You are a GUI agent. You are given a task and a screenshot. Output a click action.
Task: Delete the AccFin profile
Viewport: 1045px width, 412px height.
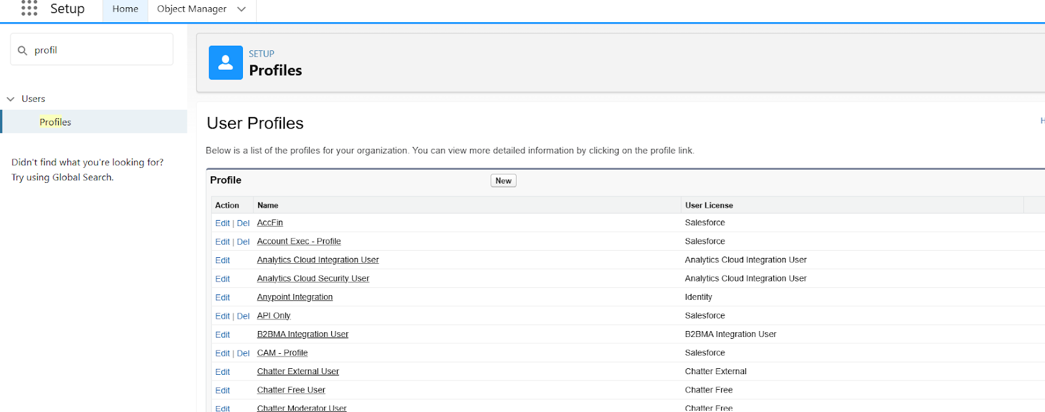click(243, 223)
